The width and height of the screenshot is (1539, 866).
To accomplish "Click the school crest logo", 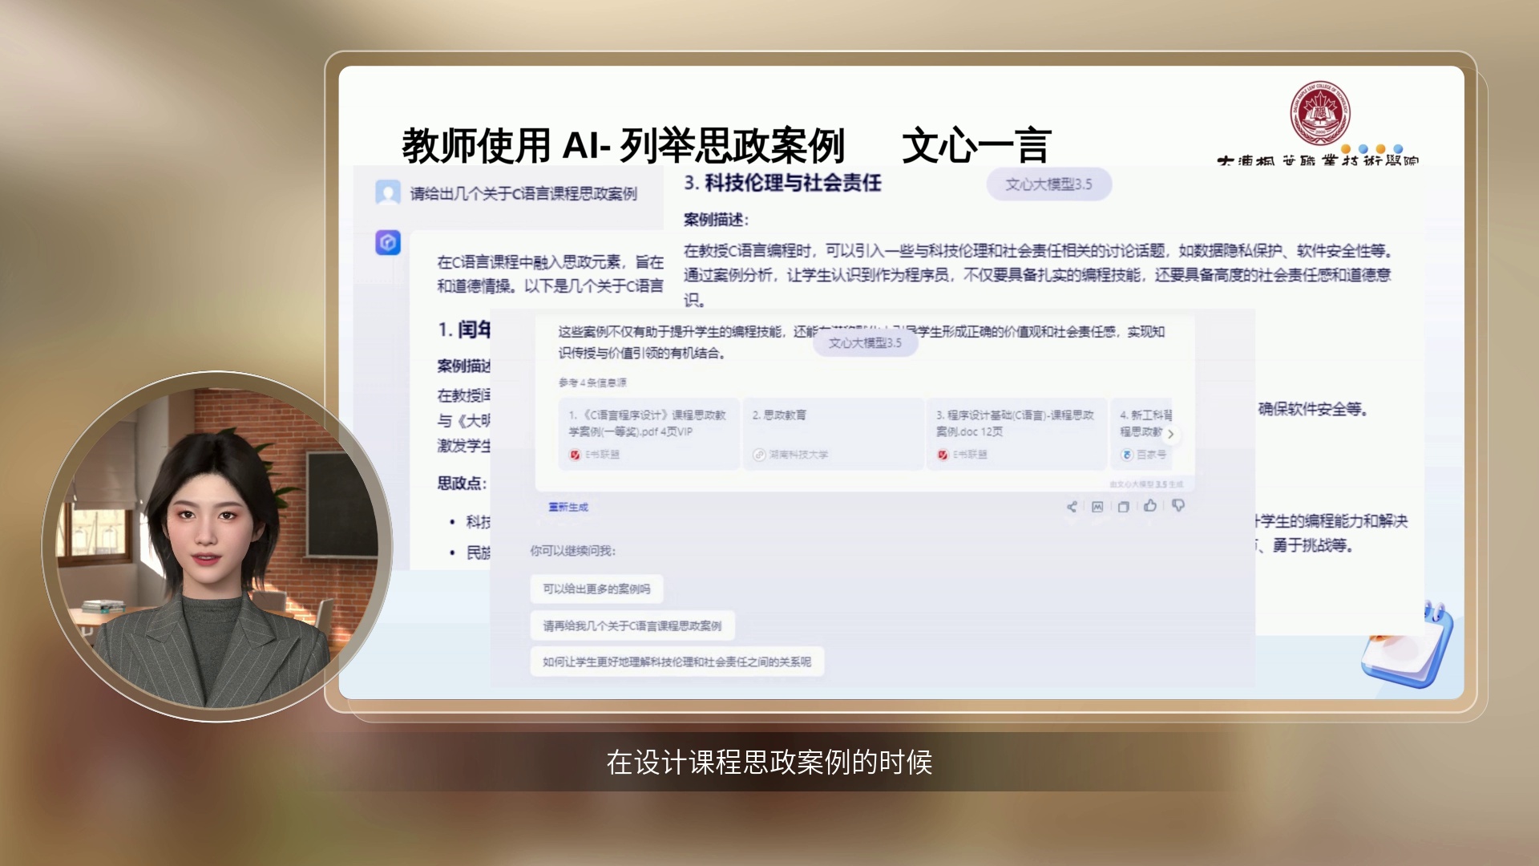I will pos(1319,114).
